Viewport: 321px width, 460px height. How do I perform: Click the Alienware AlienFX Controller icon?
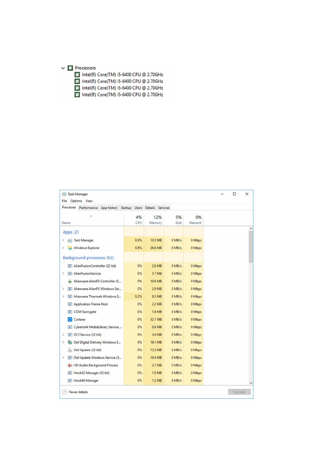70,281
